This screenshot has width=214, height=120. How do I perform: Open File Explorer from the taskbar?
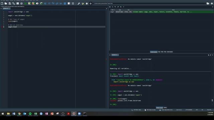8,114
